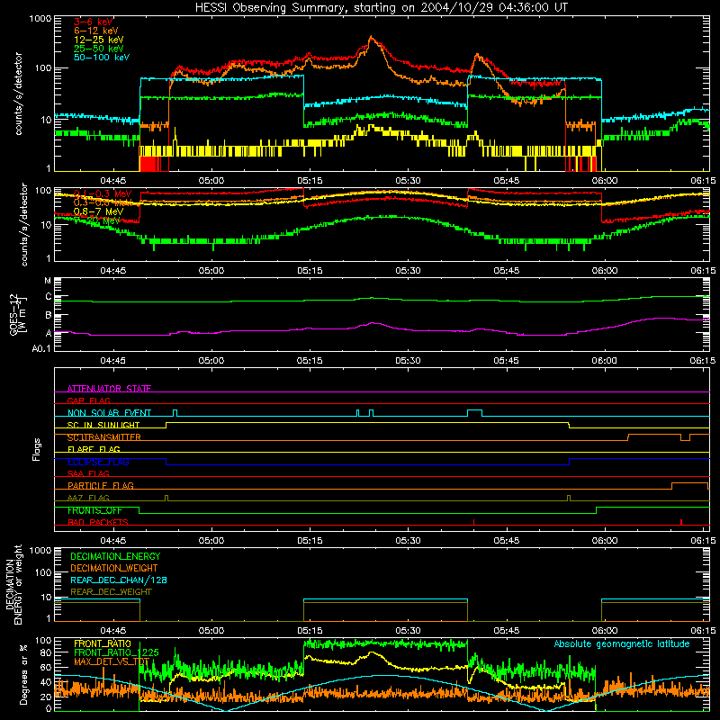Click the PARTICLE_FLAG label
720x720 pixels.
(x=101, y=485)
